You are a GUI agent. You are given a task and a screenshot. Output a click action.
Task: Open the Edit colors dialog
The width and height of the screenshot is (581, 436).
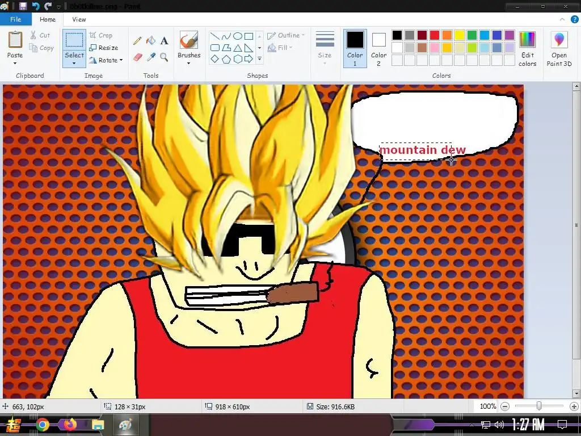click(527, 49)
